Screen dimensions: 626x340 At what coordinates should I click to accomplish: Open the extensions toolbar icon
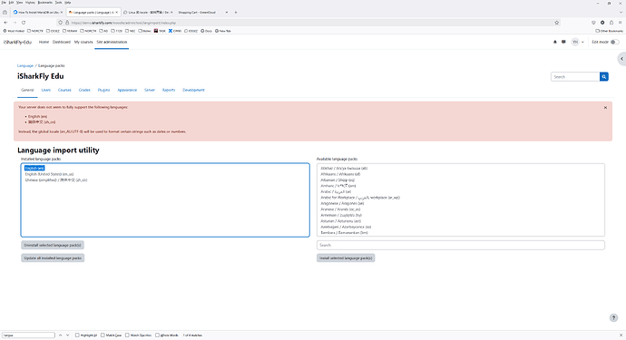tap(611, 23)
